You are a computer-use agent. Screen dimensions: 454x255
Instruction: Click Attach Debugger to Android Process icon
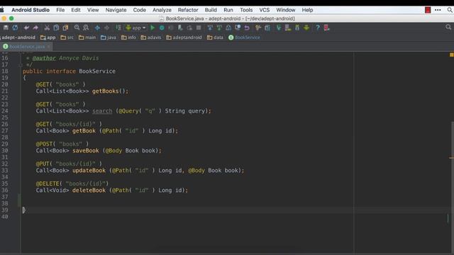(180, 28)
